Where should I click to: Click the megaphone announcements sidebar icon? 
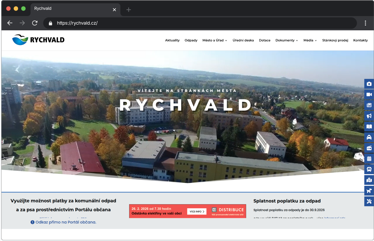tap(369, 116)
